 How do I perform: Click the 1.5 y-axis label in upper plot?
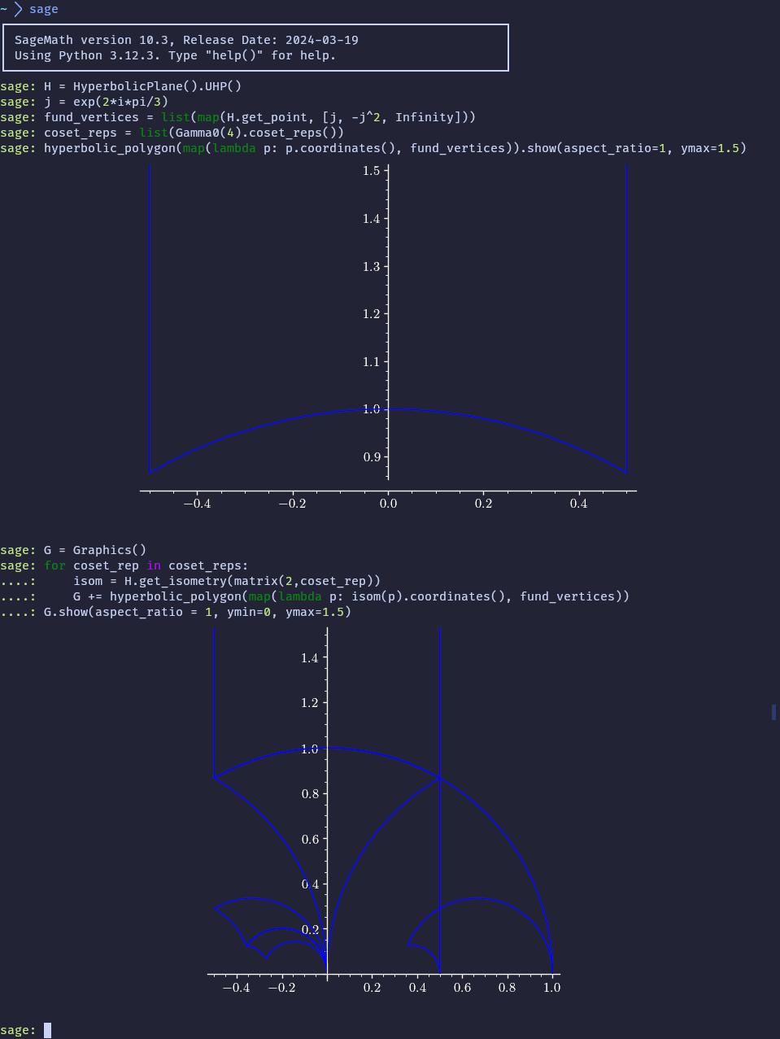tap(371, 171)
